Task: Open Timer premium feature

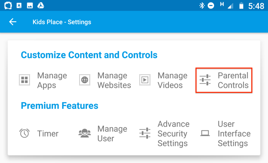Action: tap(48, 134)
